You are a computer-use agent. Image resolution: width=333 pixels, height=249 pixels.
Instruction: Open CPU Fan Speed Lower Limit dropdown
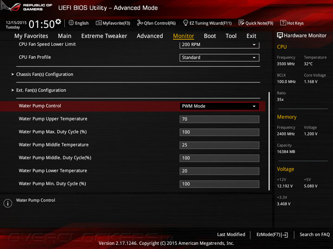tap(219, 45)
